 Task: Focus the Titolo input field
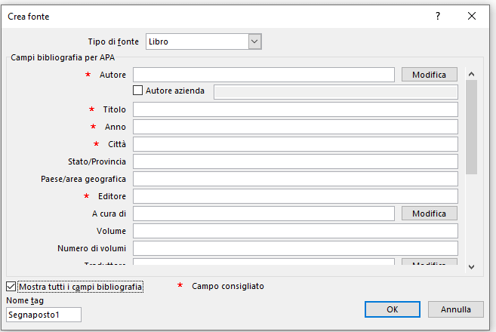[295, 109]
